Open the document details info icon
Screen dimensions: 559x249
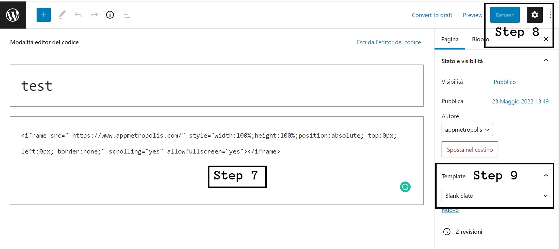110,15
